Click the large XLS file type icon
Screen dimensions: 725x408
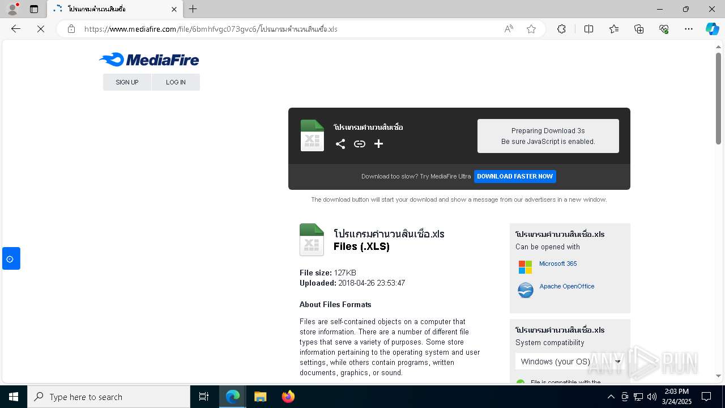tap(312, 240)
